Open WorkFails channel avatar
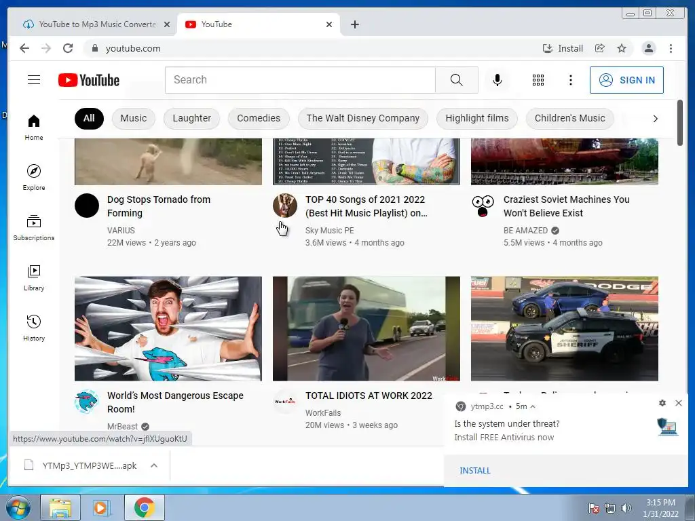 click(285, 402)
